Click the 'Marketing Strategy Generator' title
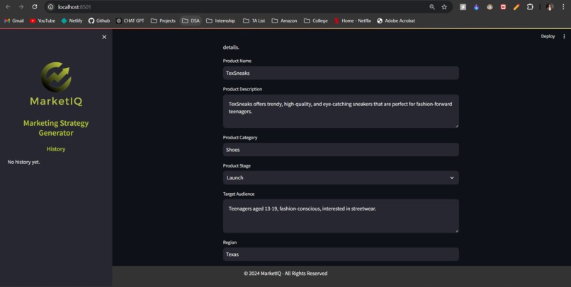This screenshot has width=571, height=287. tap(56, 128)
